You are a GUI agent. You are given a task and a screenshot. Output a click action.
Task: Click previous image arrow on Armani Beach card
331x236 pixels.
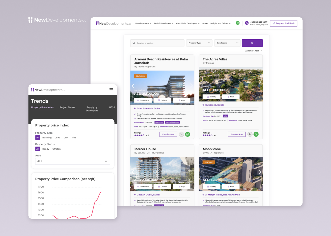point(133,86)
